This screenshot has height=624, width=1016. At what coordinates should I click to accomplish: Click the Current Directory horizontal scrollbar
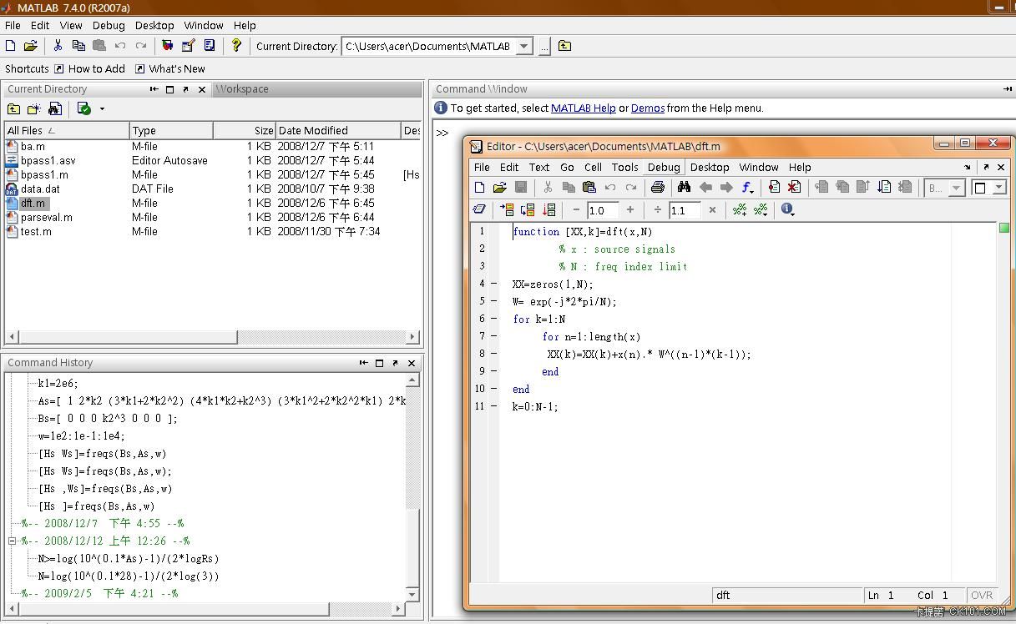point(212,337)
